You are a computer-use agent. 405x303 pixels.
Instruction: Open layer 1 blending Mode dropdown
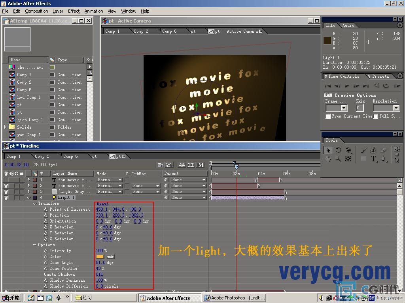[x=109, y=180]
